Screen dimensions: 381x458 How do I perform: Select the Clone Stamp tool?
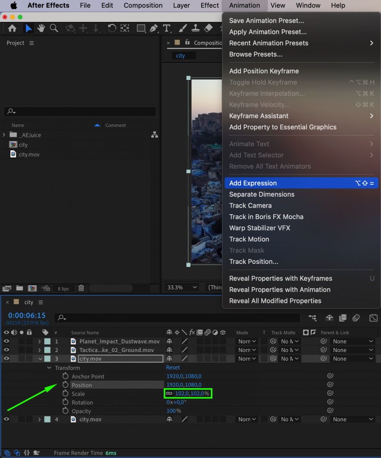coord(195,28)
